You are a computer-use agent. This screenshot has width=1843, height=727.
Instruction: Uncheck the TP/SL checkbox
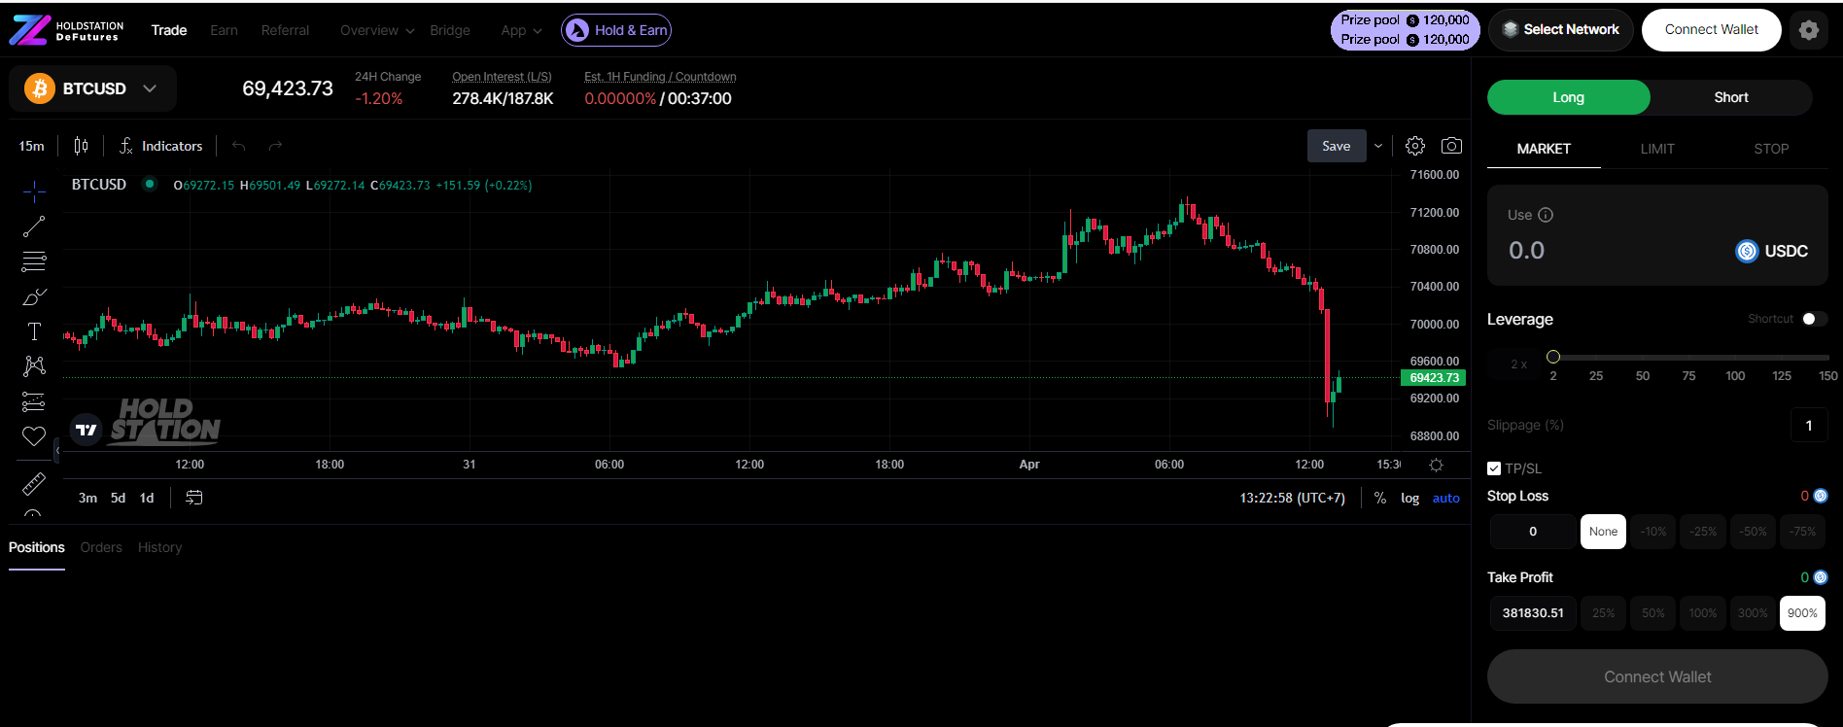point(1494,468)
